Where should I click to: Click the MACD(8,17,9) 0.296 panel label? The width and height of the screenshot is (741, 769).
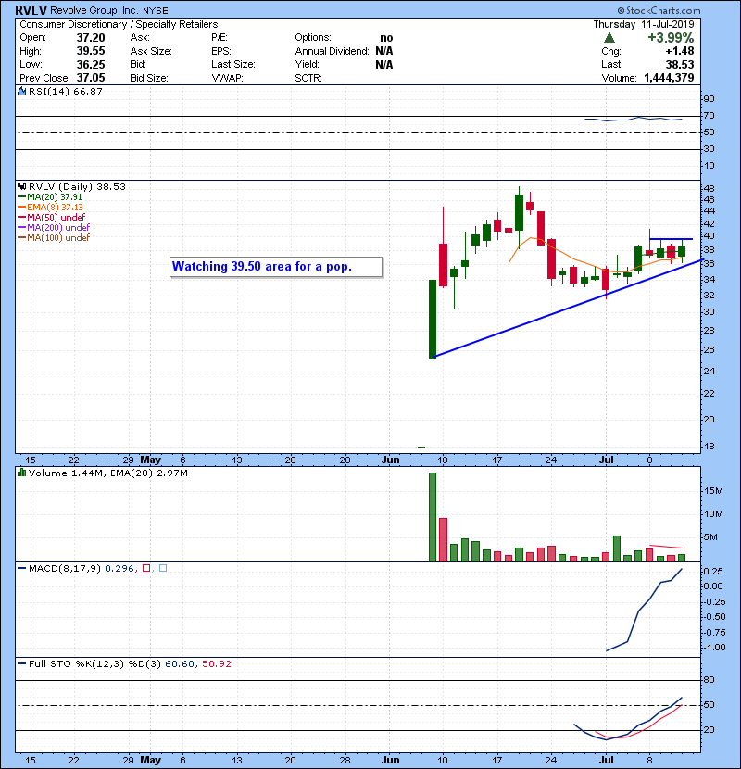tap(82, 569)
